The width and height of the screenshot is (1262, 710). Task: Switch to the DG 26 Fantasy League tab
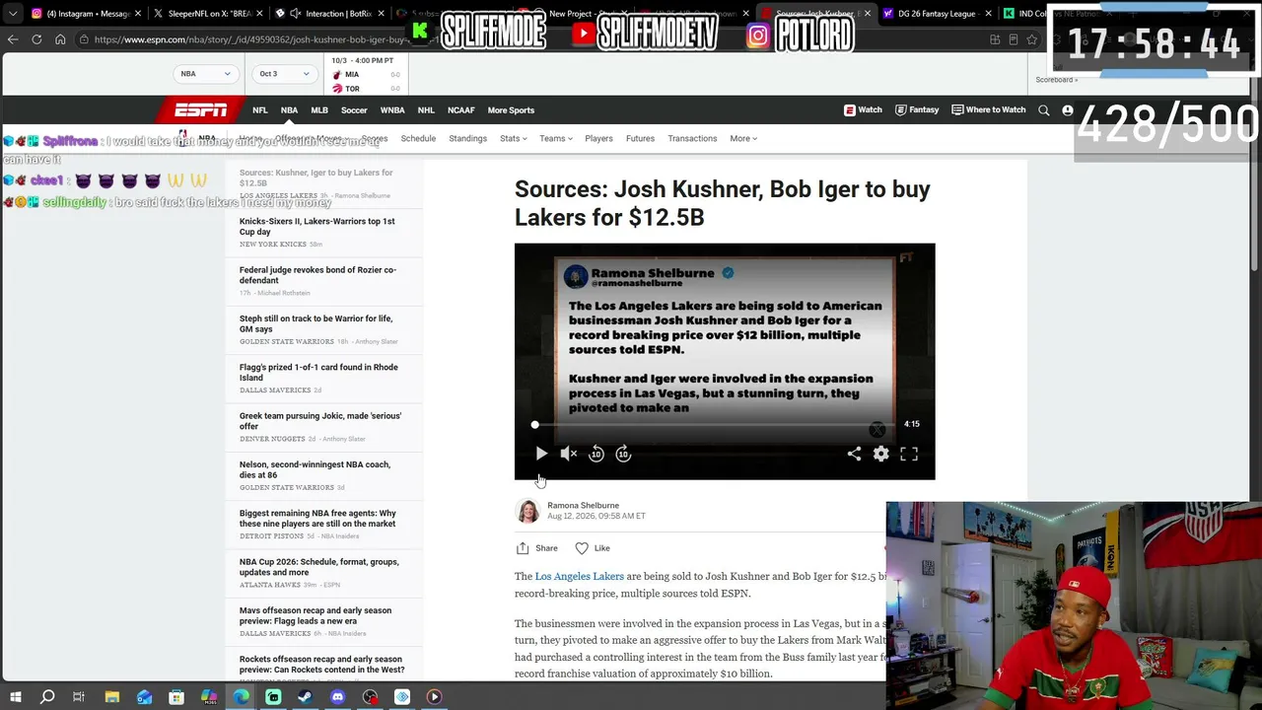[935, 14]
